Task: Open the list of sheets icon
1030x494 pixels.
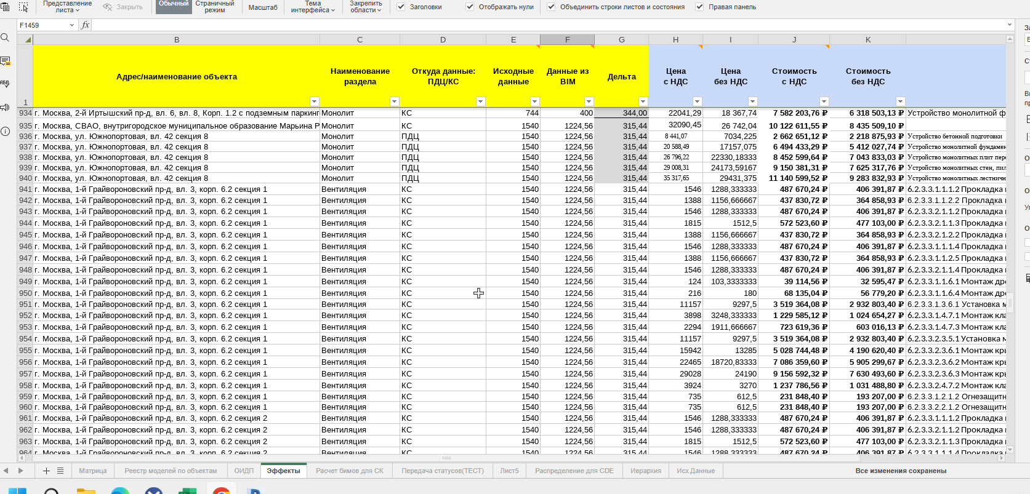Action: coord(60,471)
